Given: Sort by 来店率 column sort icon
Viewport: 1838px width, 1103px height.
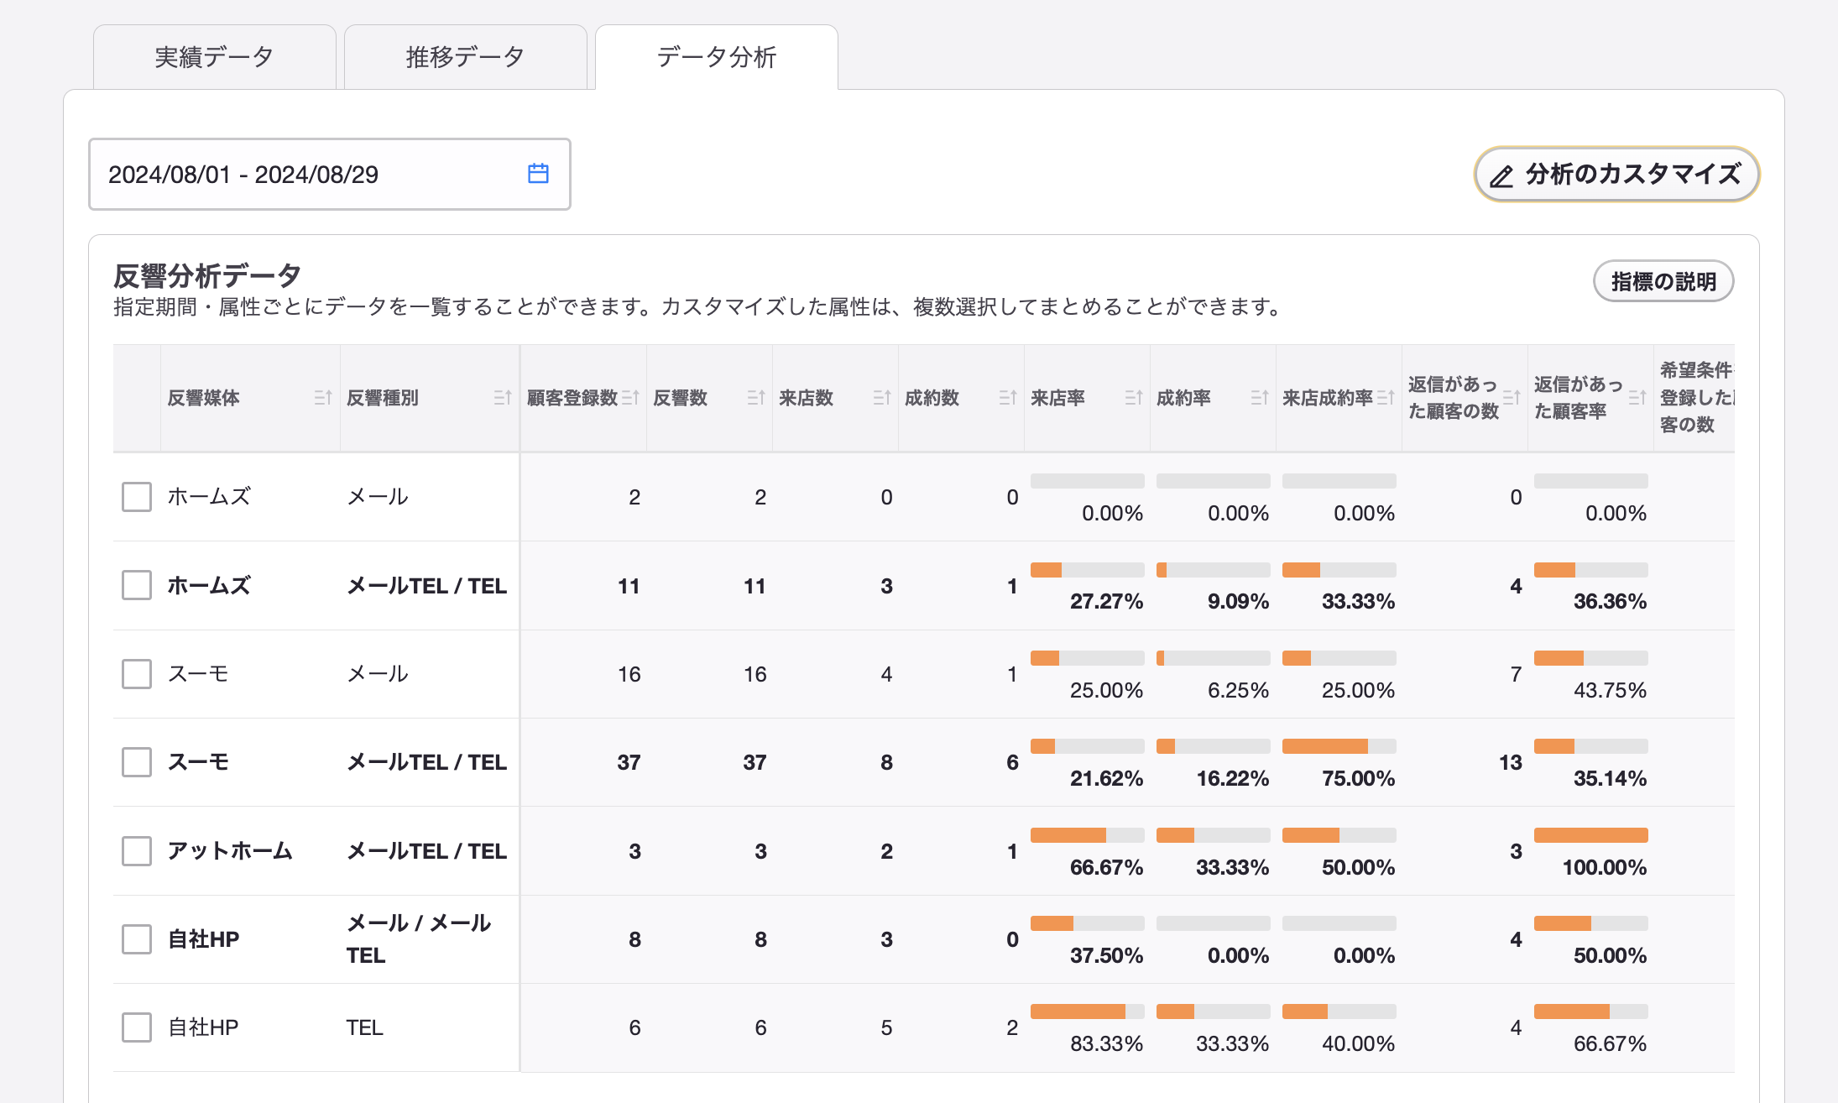Looking at the screenshot, I should (x=1134, y=398).
